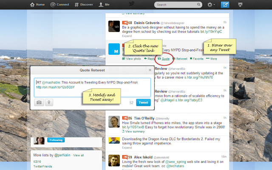Click the Mashable avatar
The image size is (272, 170).
tap(114, 49)
